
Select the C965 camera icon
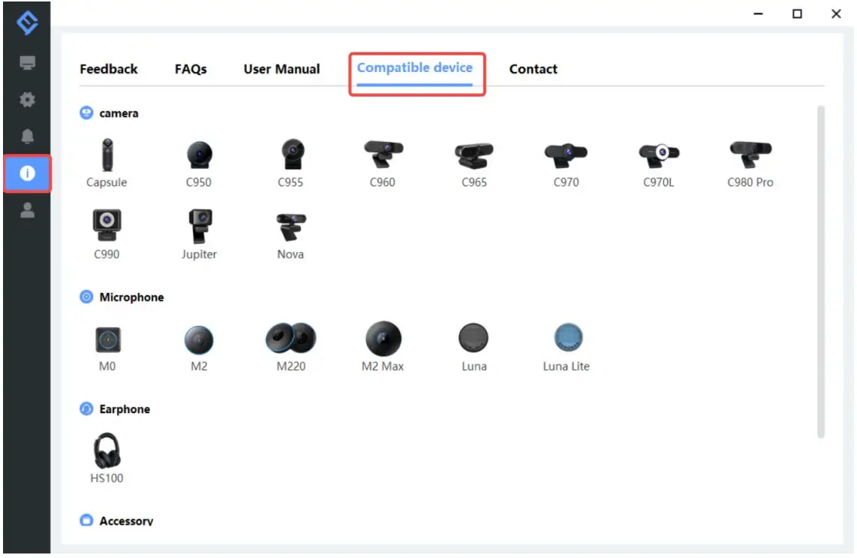[474, 156]
